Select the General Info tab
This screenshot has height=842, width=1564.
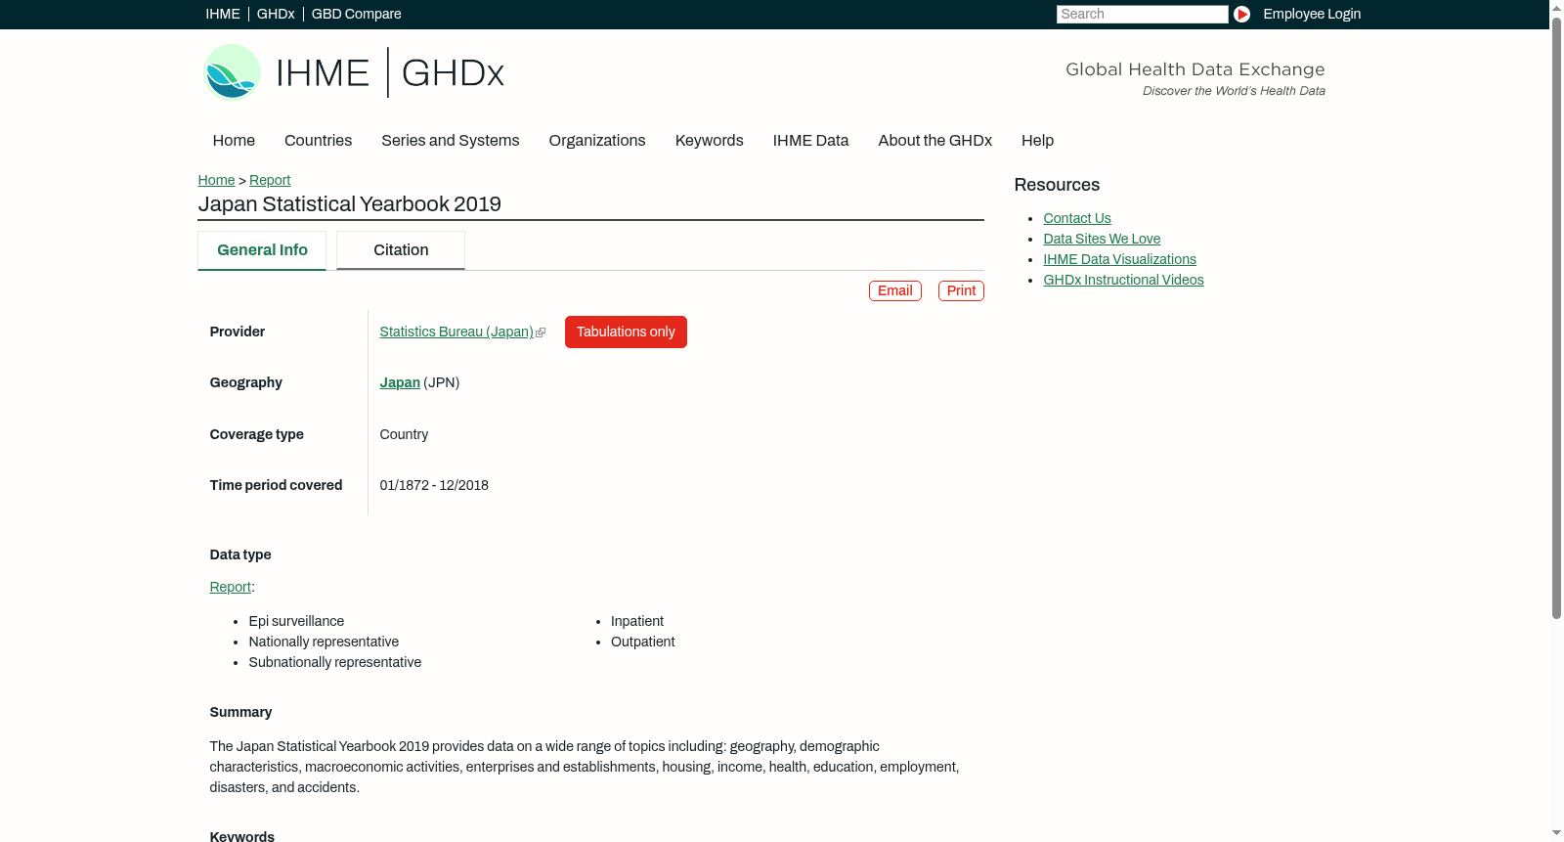coord(262,250)
